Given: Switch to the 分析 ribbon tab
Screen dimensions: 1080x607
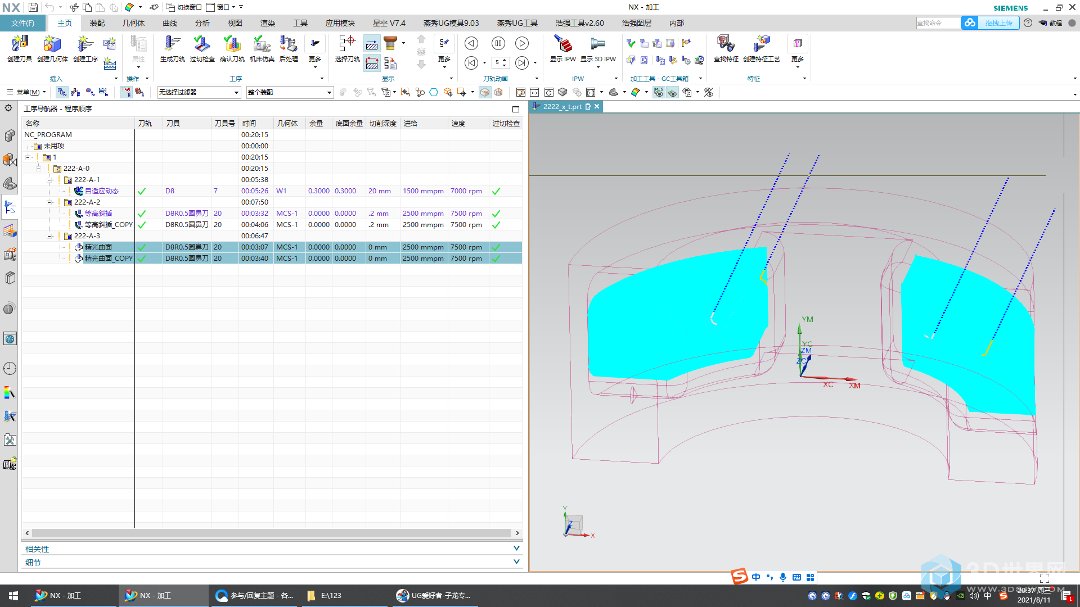Looking at the screenshot, I should pyautogui.click(x=202, y=23).
